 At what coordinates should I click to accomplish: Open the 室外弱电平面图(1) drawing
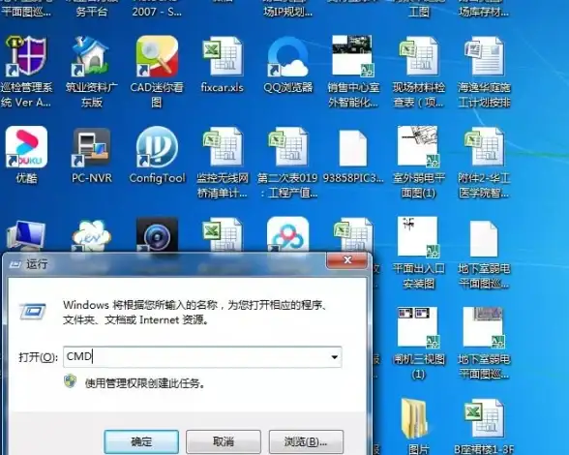[x=418, y=146]
